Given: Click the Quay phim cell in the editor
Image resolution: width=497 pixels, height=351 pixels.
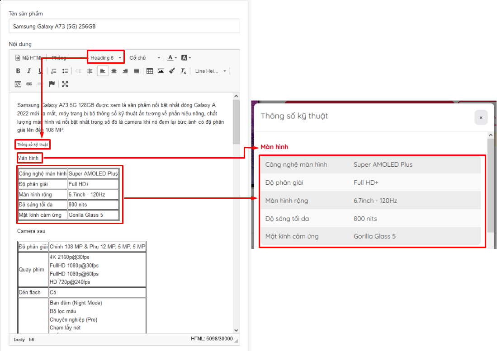Looking at the screenshot, I should [33, 269].
